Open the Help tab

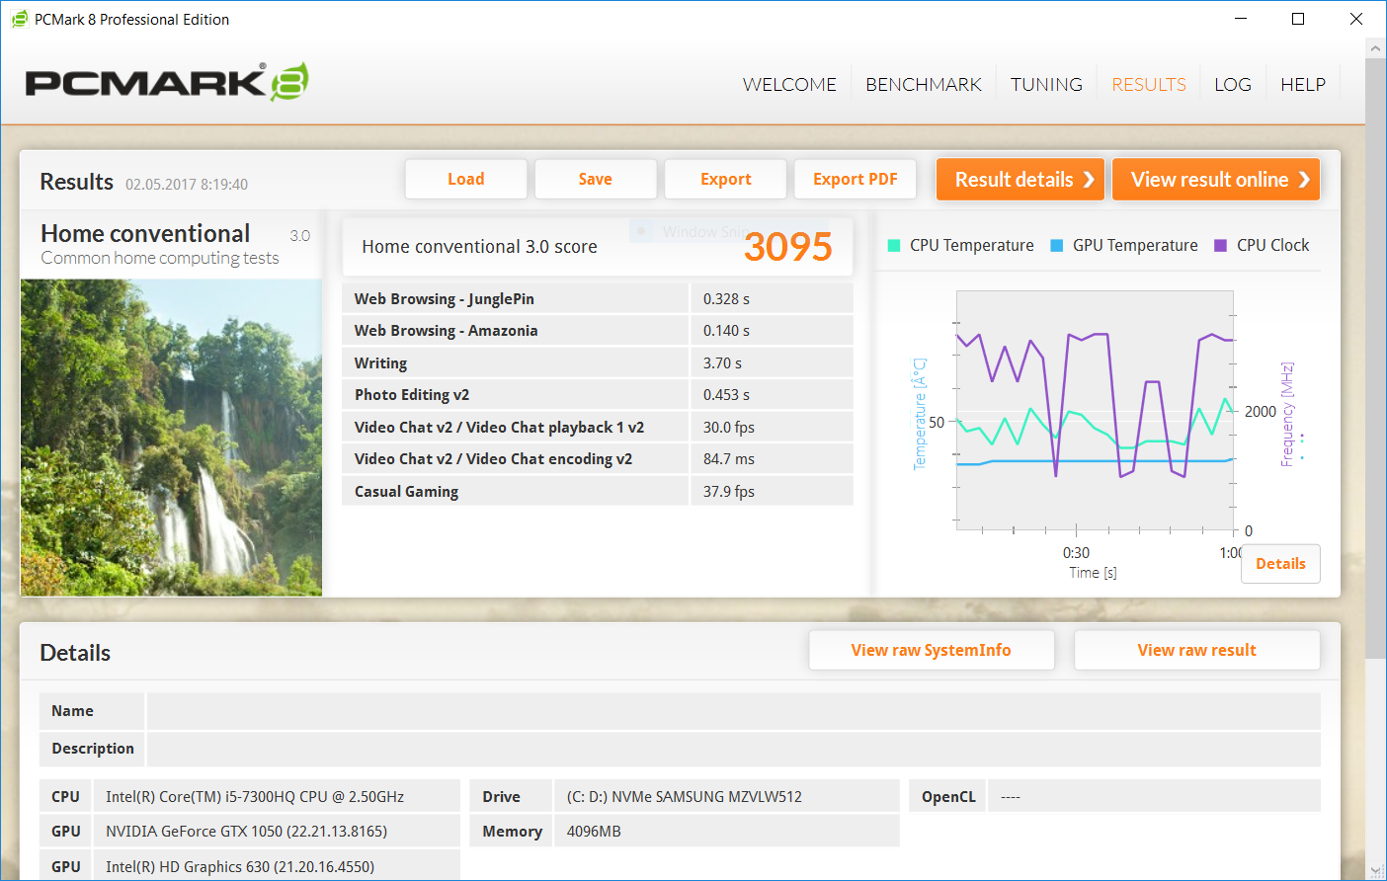pyautogui.click(x=1303, y=85)
